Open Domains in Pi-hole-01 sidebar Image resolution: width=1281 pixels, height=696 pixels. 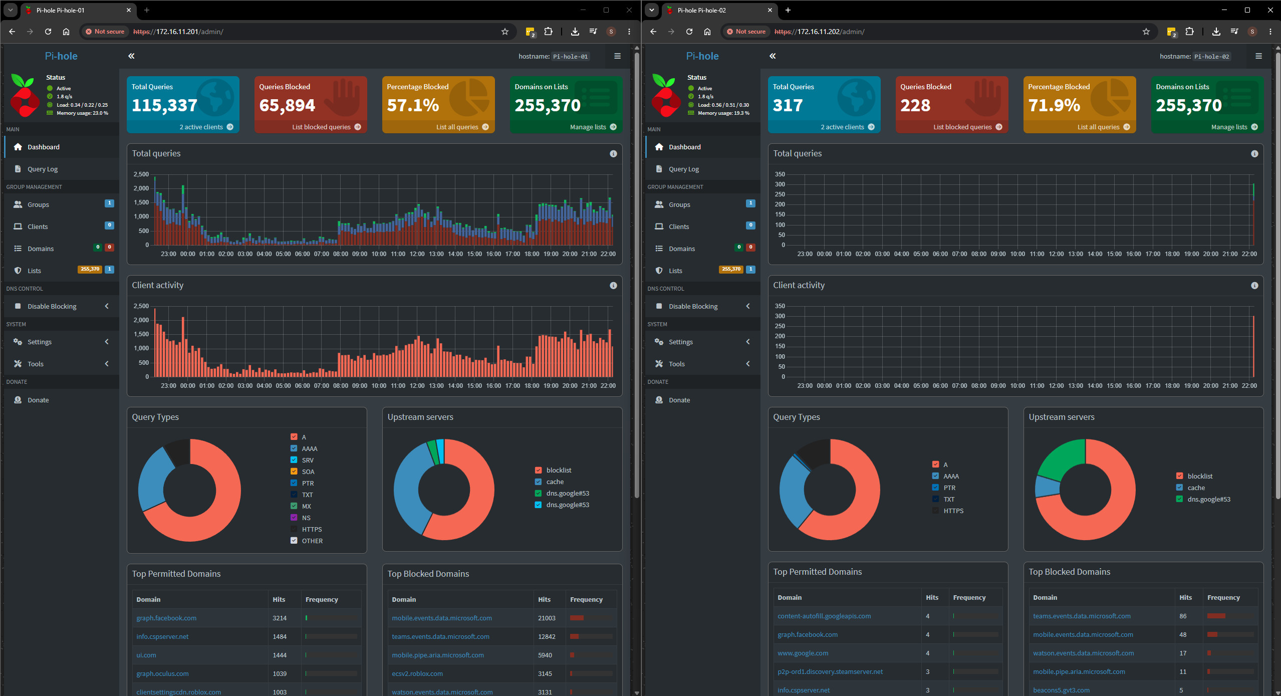pos(62,249)
